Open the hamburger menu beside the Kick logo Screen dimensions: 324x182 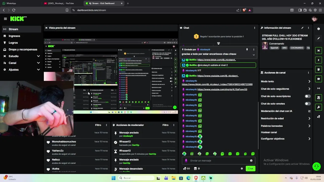5,19
